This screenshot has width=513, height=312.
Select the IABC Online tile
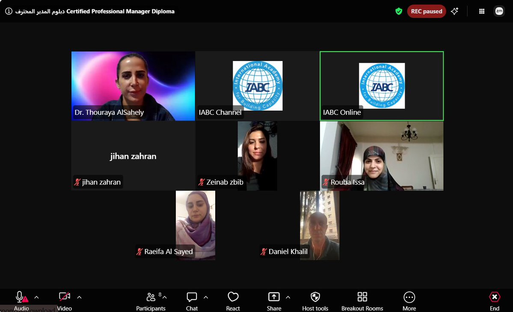(x=382, y=86)
